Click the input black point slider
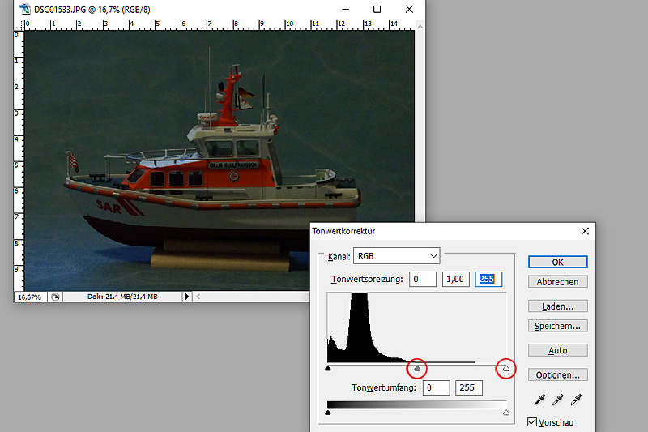The image size is (648, 432). point(328,368)
